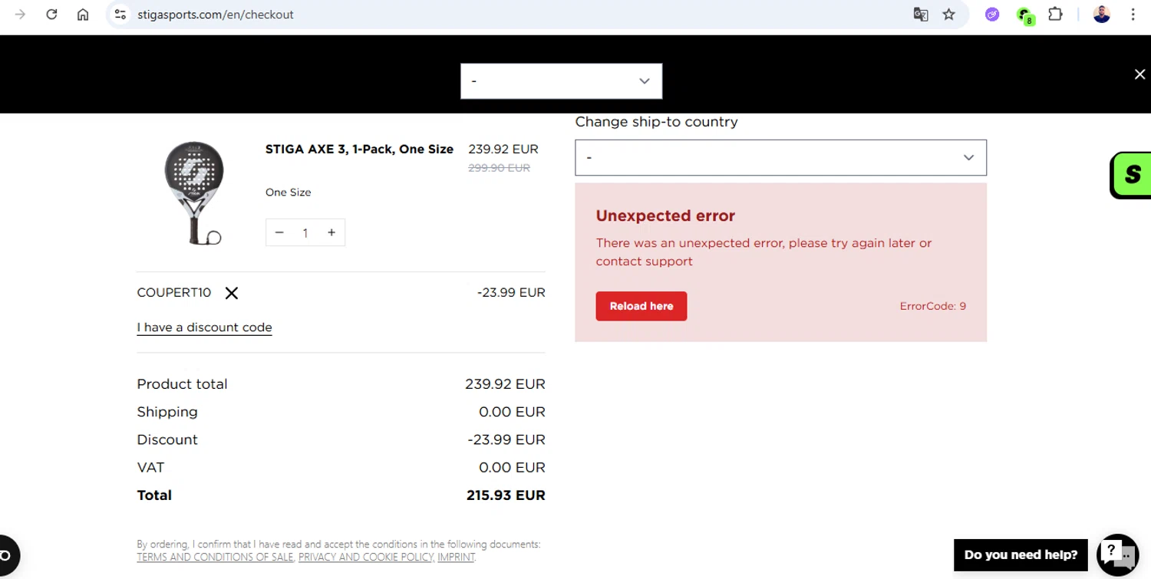Click the VAT 0.00 EUR value
This screenshot has width=1151, height=579.
[x=512, y=468]
